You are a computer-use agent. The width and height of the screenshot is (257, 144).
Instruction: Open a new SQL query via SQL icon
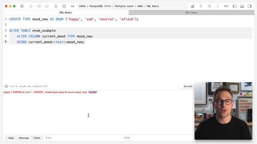coord(73,6)
